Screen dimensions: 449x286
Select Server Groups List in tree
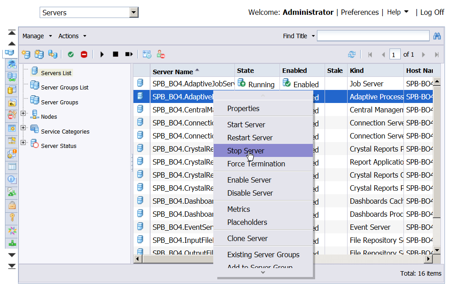[x=65, y=87]
